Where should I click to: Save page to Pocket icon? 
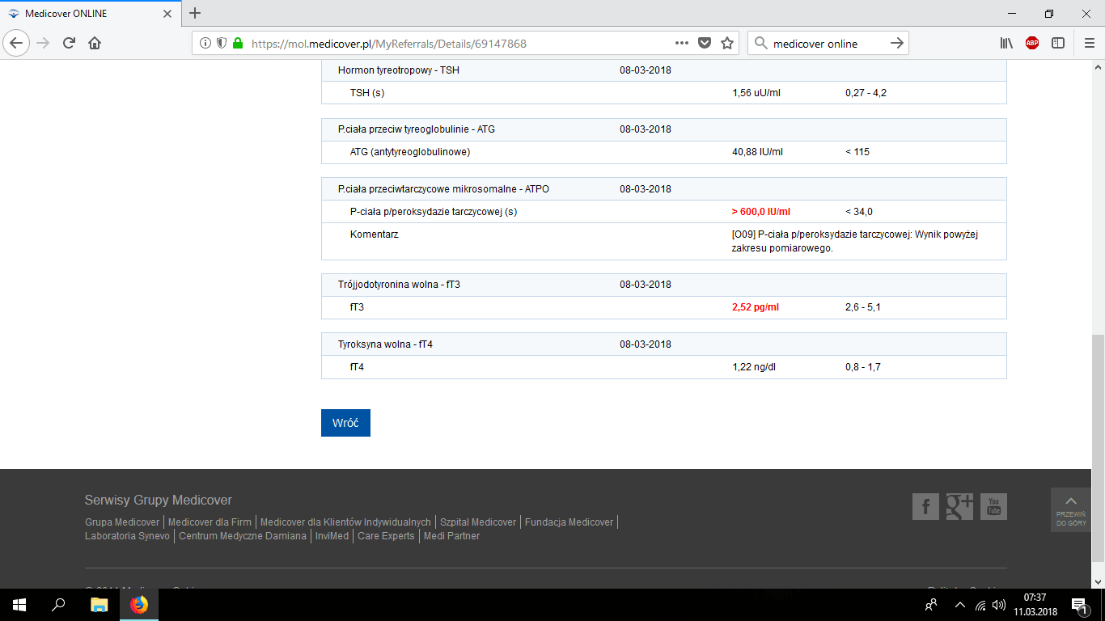point(705,44)
